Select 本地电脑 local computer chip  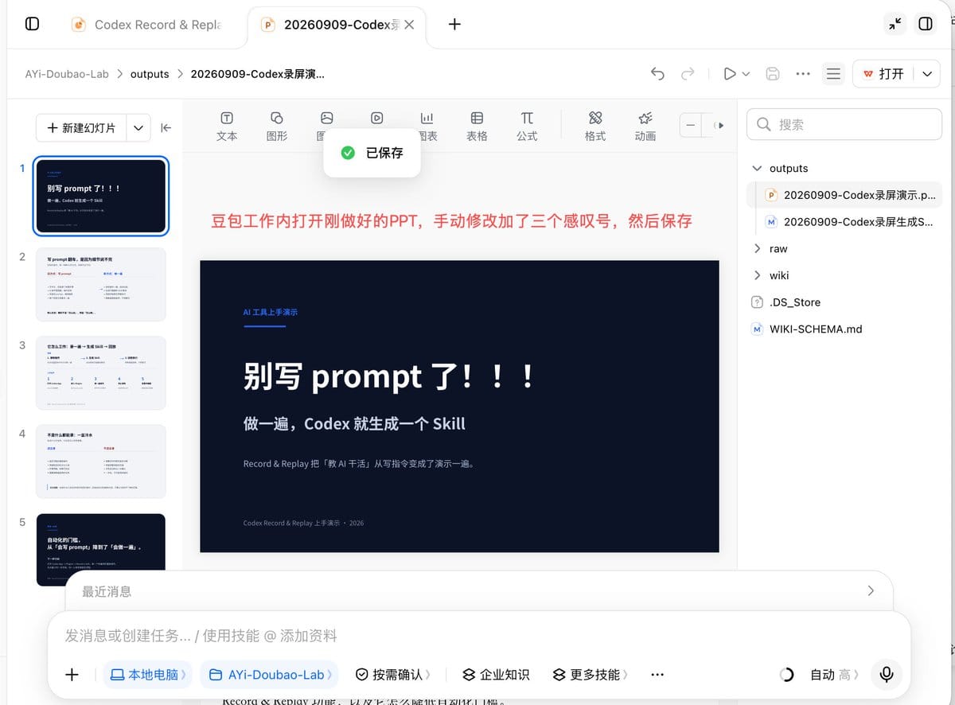pos(148,675)
